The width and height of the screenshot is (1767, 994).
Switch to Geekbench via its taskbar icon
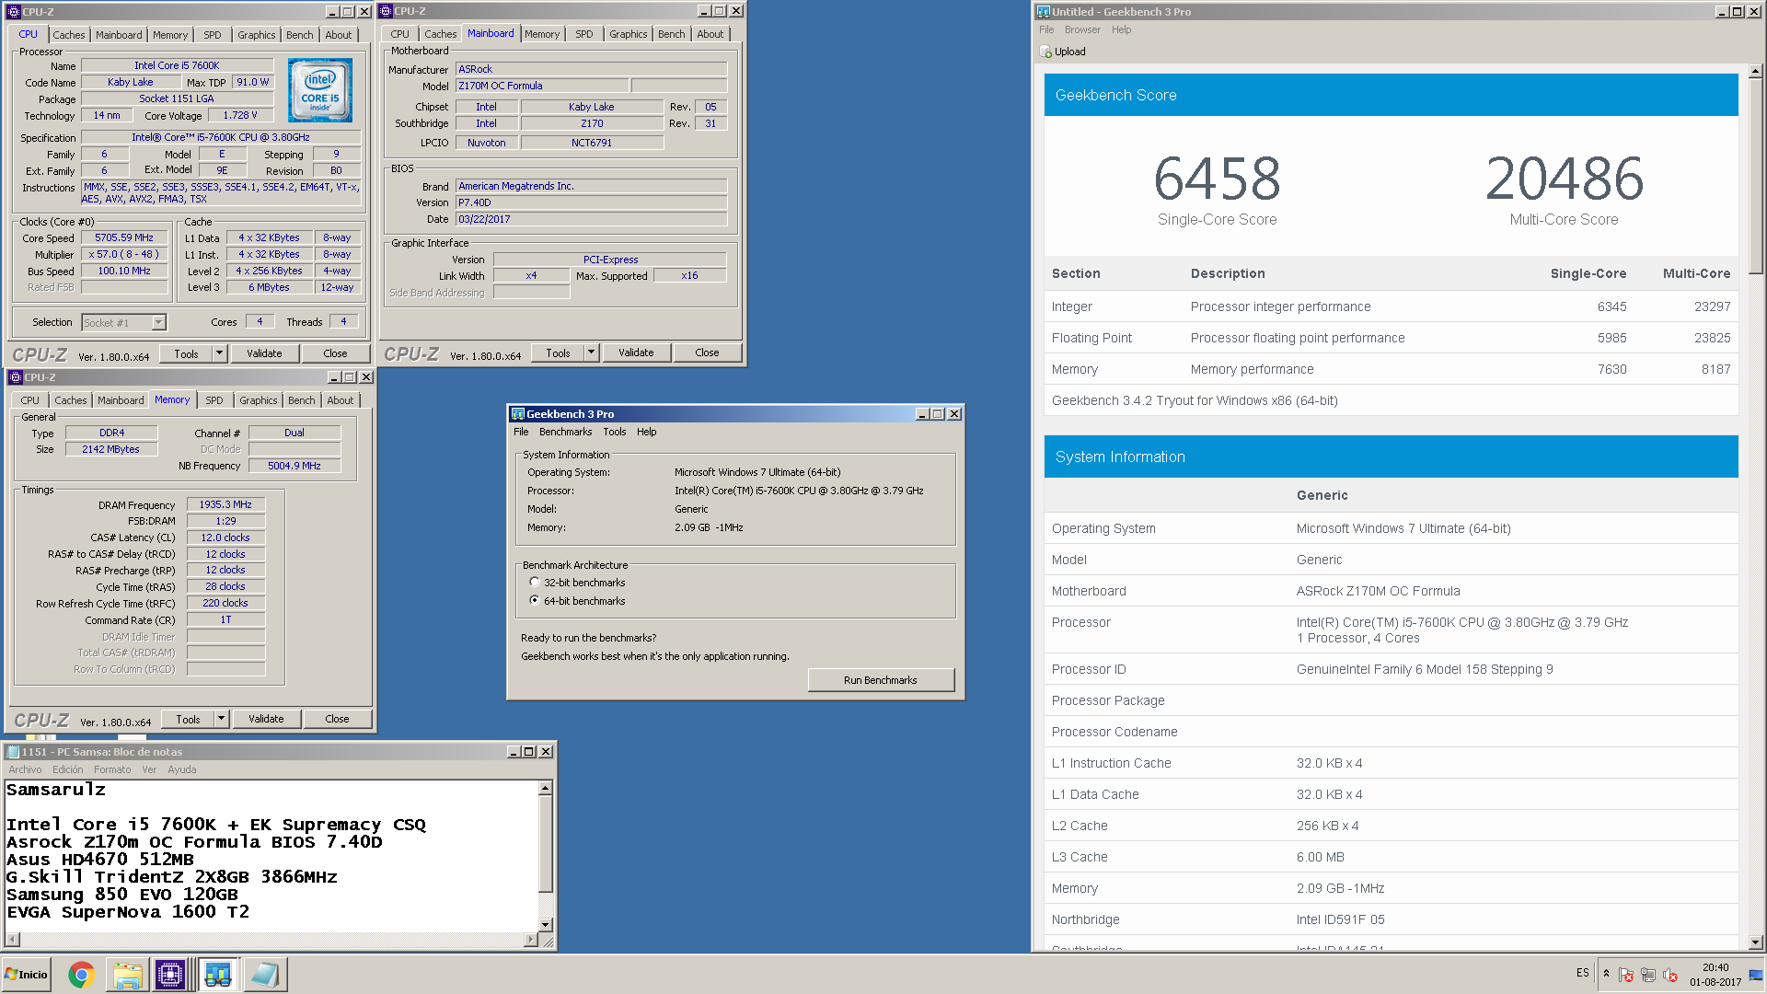[x=218, y=975]
